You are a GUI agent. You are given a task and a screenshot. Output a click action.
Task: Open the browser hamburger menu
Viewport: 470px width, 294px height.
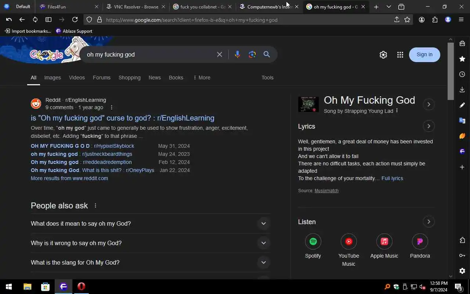coord(461,20)
